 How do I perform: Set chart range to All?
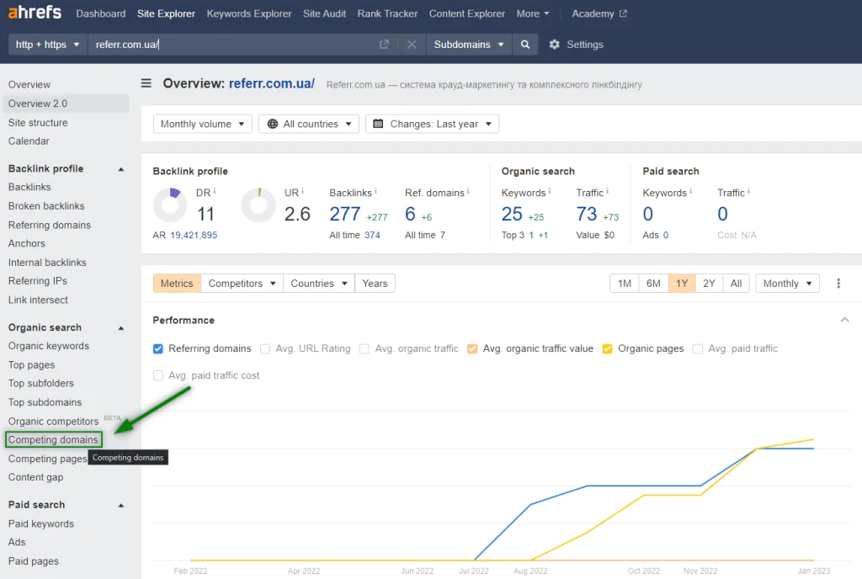[x=736, y=284]
